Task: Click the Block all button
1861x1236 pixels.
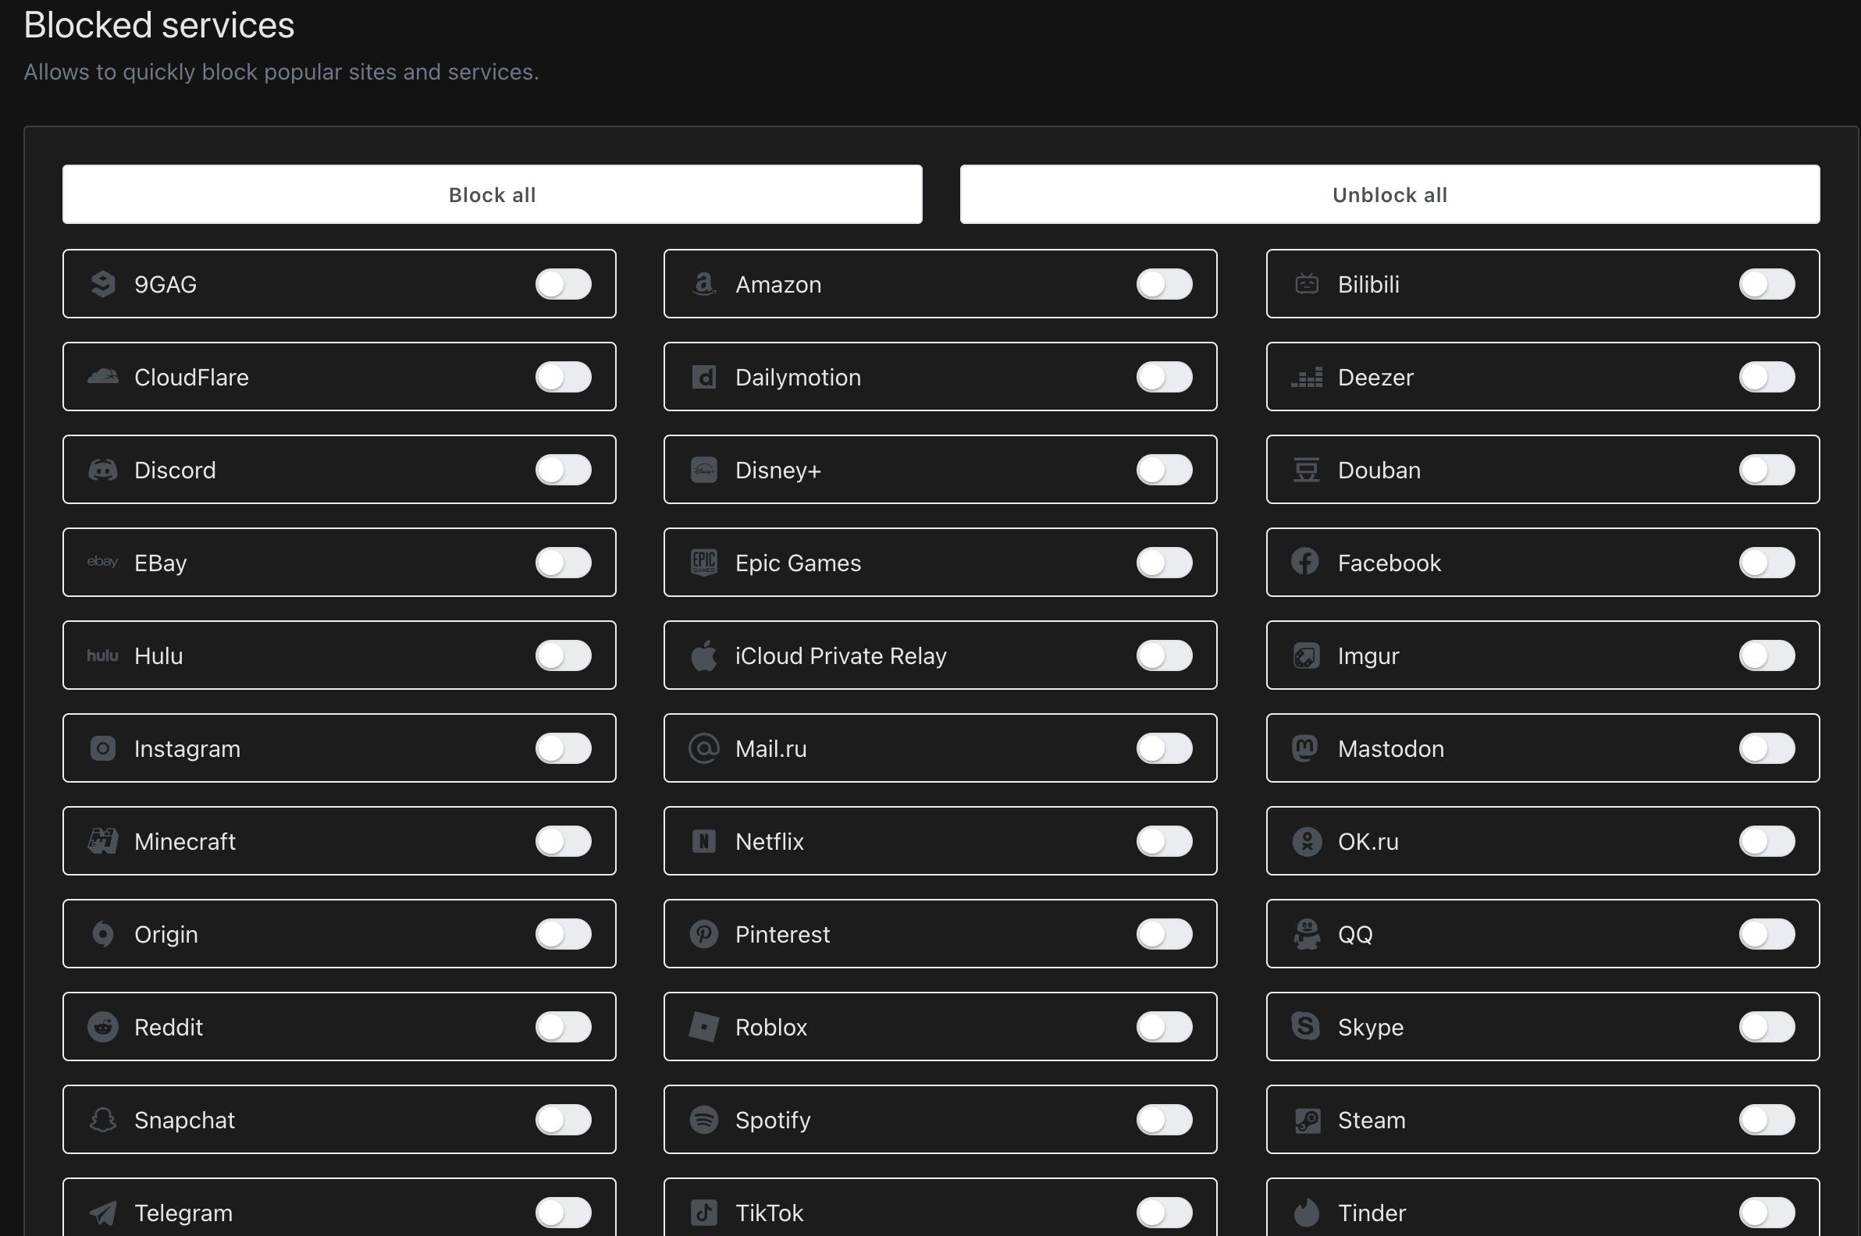Action: pyautogui.click(x=492, y=194)
